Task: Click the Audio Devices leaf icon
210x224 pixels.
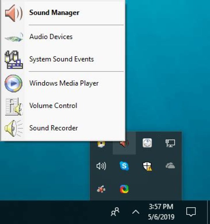Action: coord(14,37)
